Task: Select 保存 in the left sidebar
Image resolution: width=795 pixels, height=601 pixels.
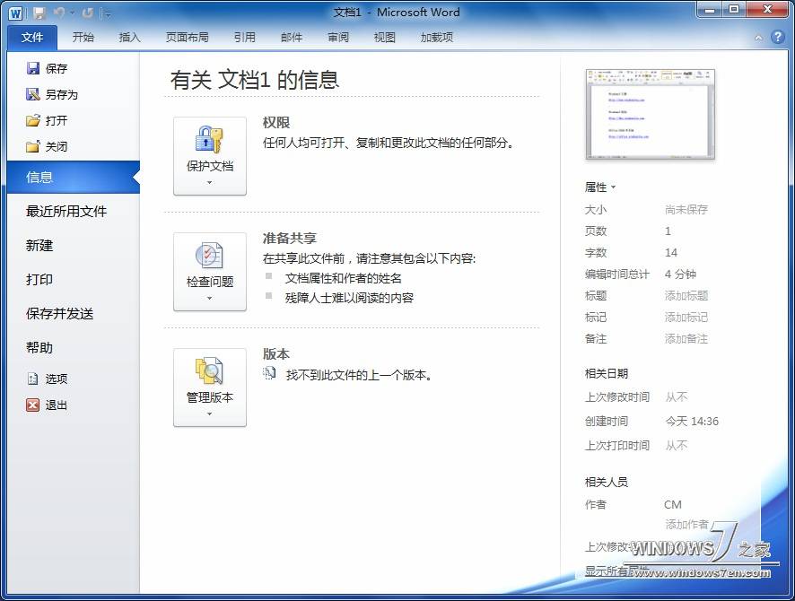Action: click(x=56, y=67)
